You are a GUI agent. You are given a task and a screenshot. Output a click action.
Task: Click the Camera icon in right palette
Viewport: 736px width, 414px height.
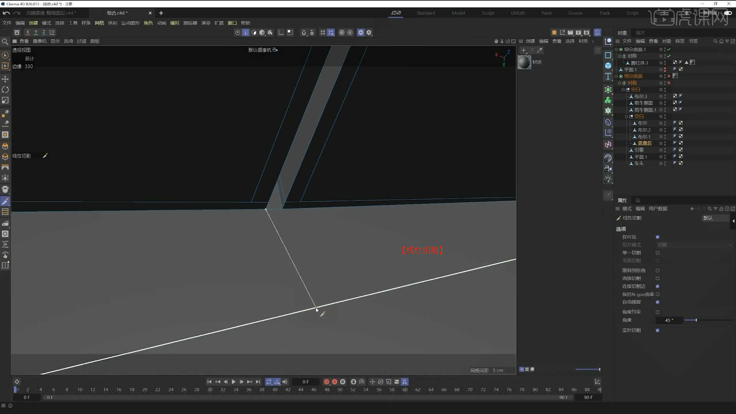coord(608,169)
